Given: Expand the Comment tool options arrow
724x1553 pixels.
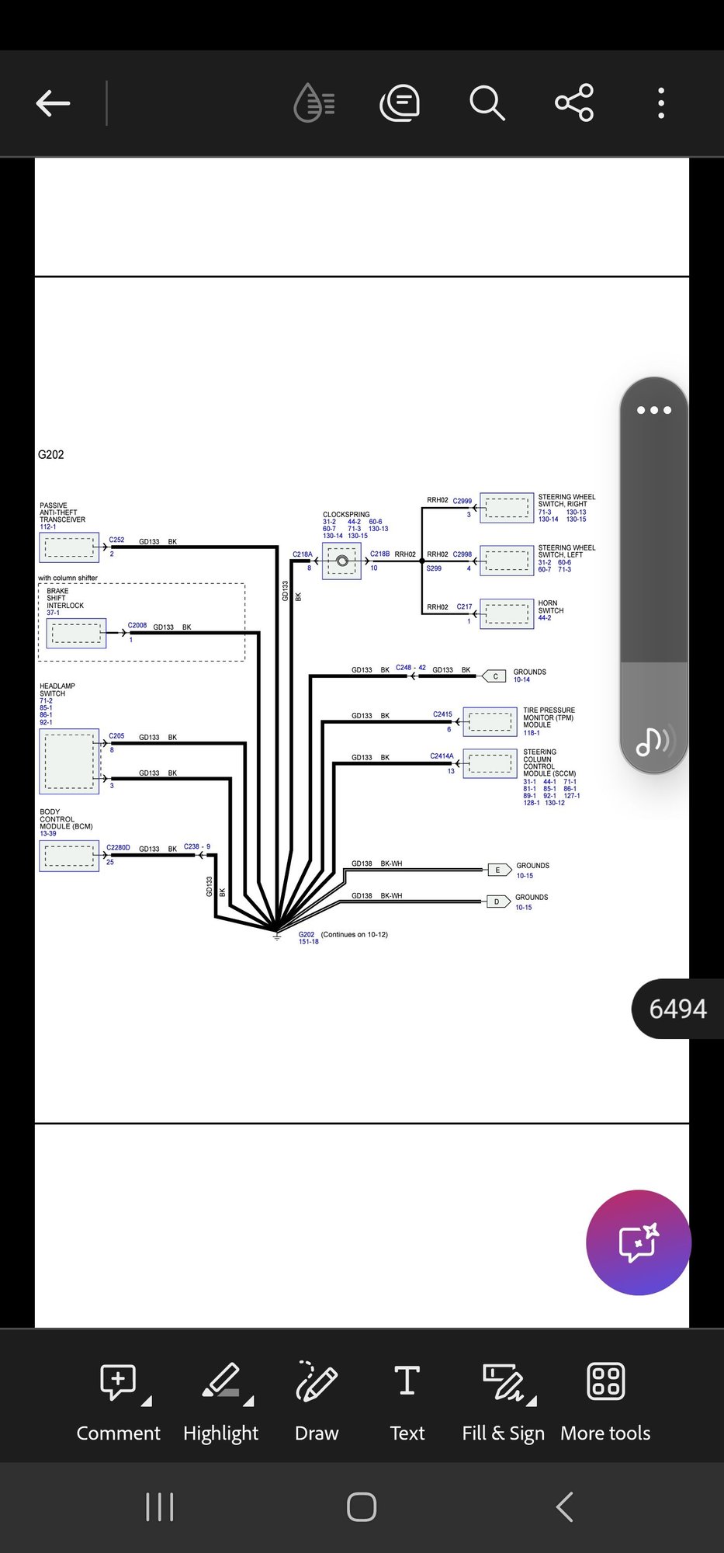Looking at the screenshot, I should 147,1402.
